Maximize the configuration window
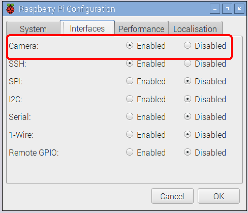 click(x=227, y=9)
